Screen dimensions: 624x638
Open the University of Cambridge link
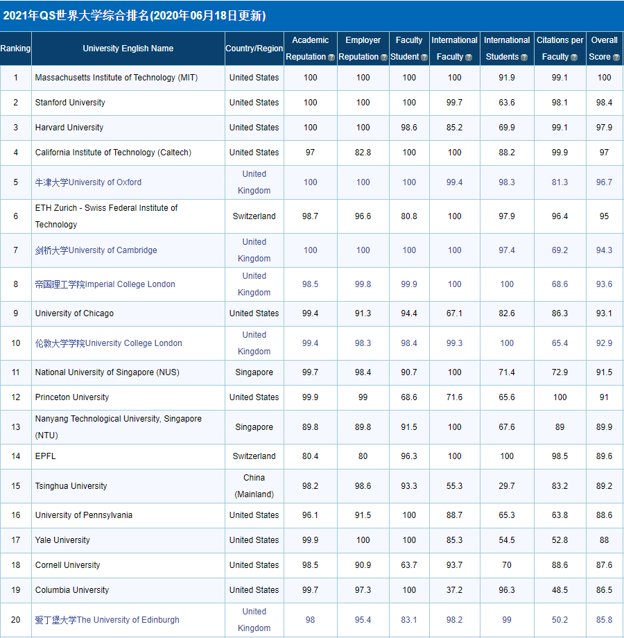point(96,250)
